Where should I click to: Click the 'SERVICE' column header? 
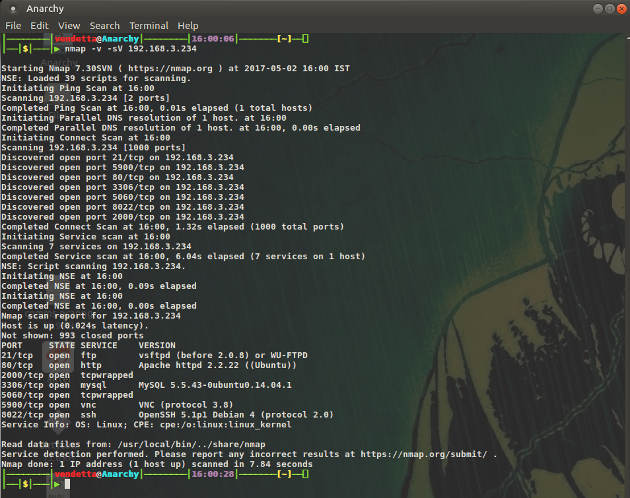point(99,346)
